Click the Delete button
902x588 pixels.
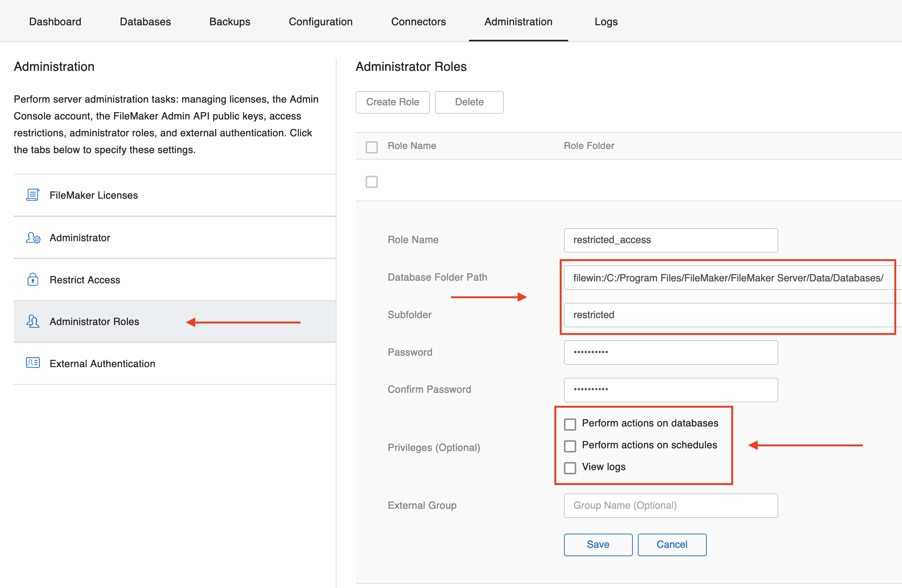[x=469, y=102]
